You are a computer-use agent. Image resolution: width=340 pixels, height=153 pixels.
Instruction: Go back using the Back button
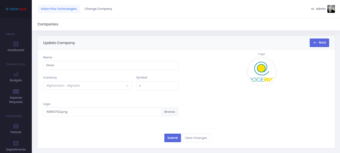[x=319, y=43]
